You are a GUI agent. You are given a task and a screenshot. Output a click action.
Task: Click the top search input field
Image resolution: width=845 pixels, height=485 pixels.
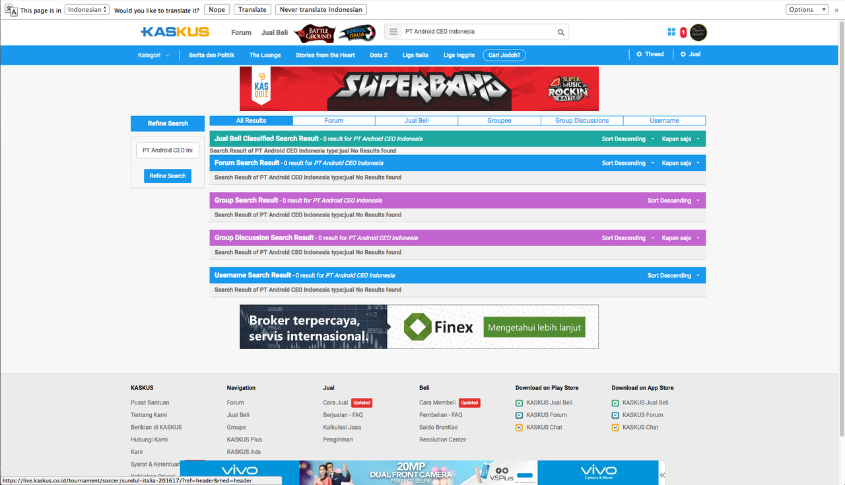pos(479,32)
